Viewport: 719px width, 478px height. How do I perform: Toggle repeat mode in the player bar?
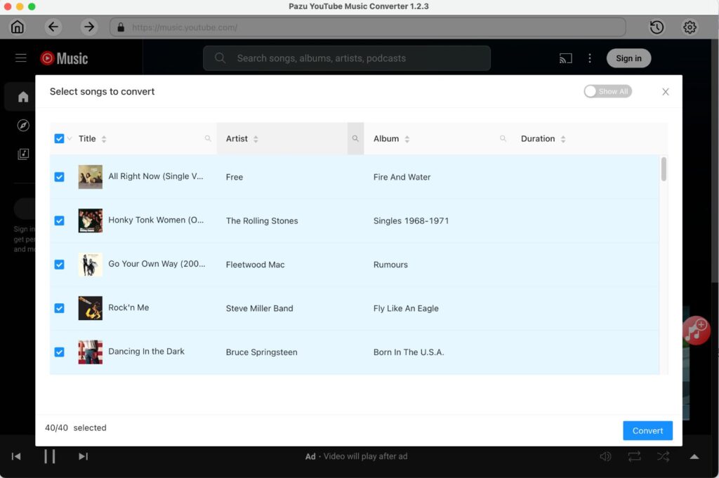tap(634, 456)
